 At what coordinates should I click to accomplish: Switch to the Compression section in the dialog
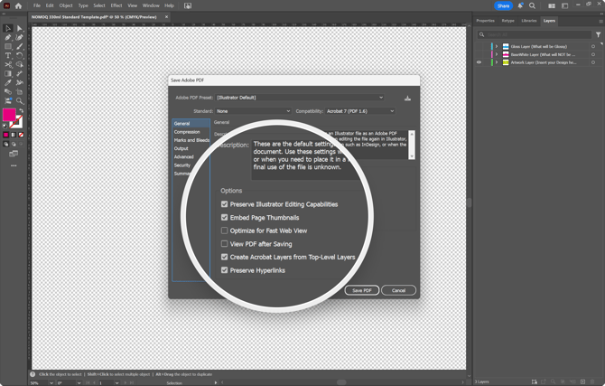pos(188,132)
